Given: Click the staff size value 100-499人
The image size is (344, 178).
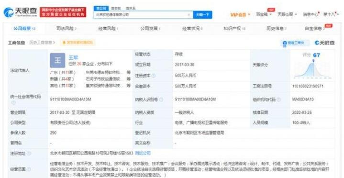Looking at the screenshot, I should (x=301, y=122).
